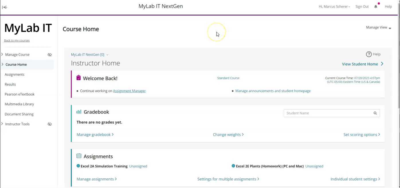
Task: Open the Assignment Manager link
Action: tap(129, 91)
